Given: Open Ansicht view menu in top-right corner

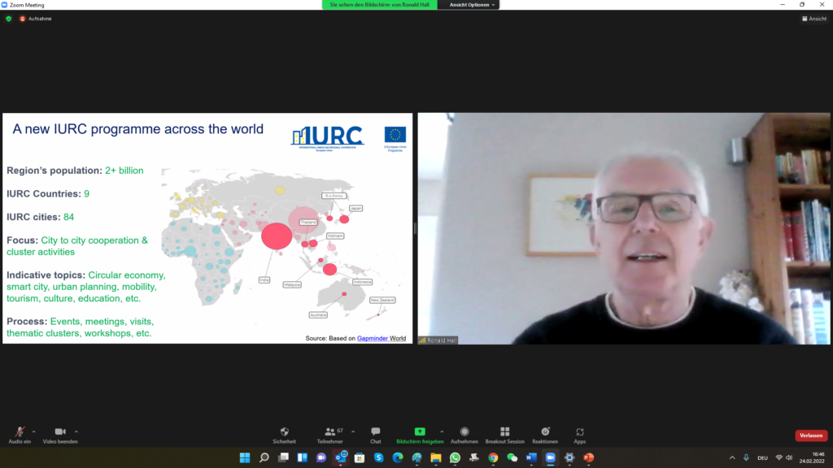Looking at the screenshot, I should 814,18.
